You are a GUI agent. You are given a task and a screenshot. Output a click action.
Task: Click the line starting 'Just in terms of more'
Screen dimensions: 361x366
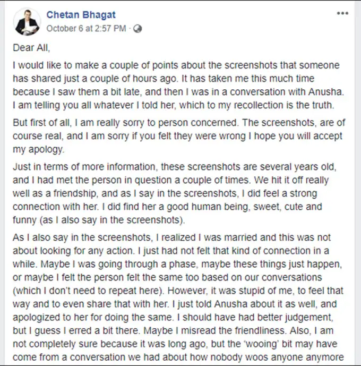tap(175, 166)
